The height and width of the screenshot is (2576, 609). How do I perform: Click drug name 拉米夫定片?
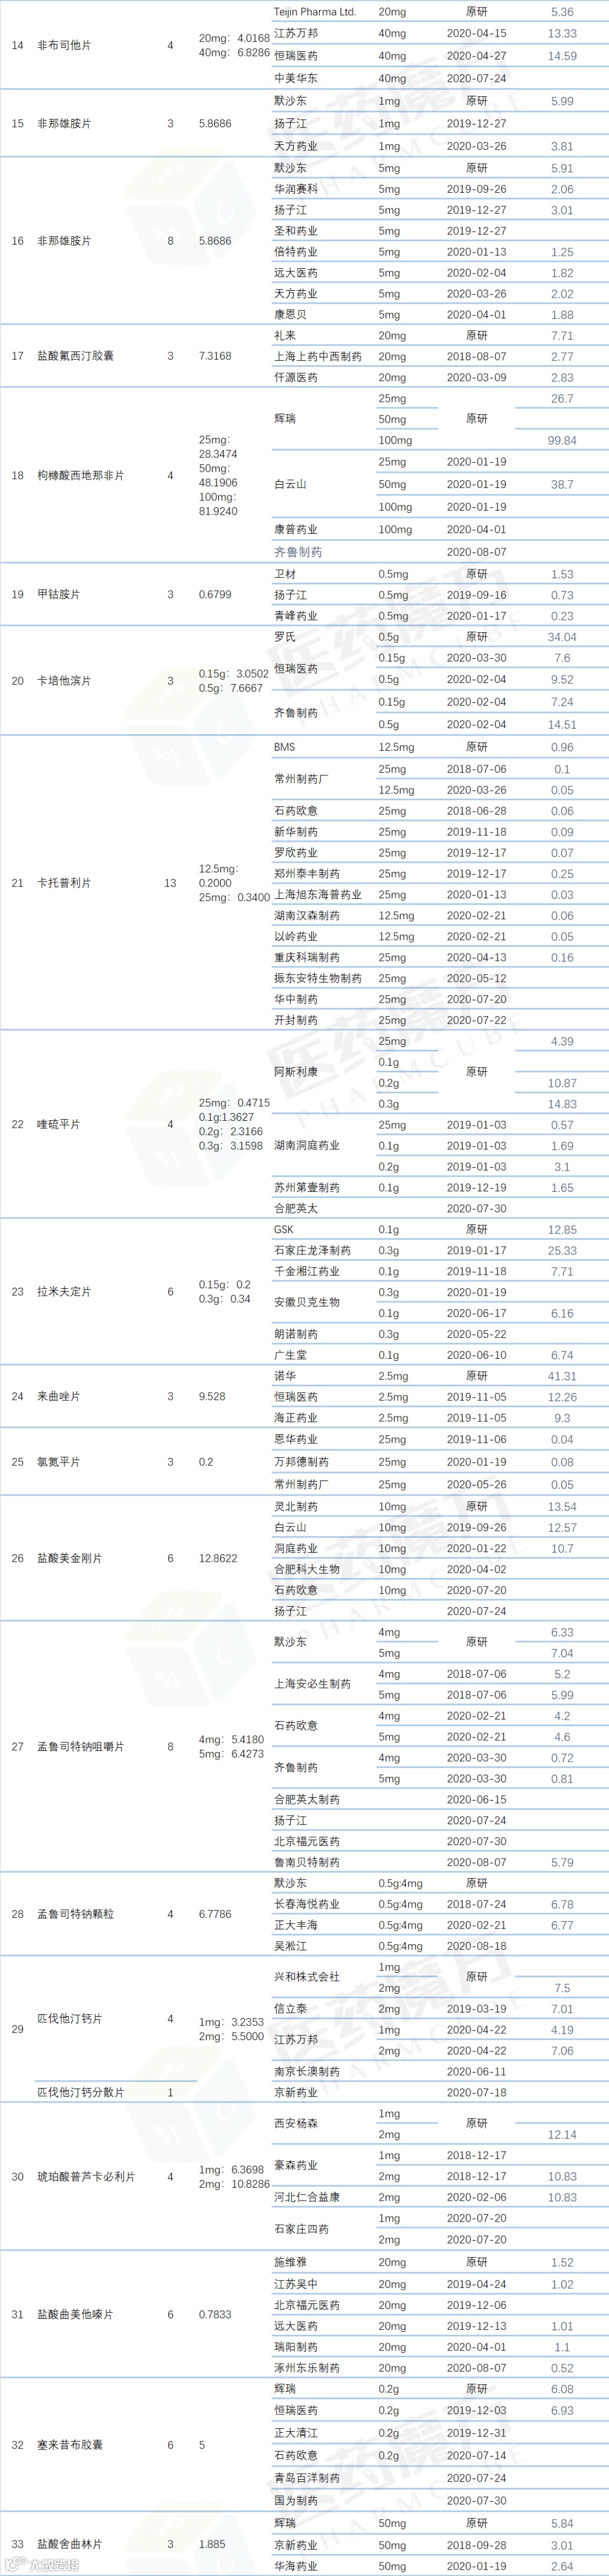point(64,1292)
